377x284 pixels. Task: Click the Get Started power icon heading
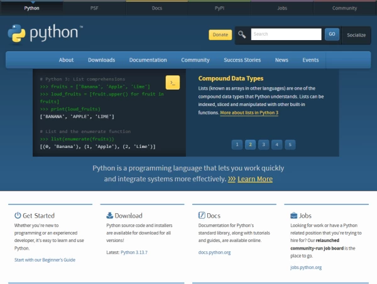tap(35, 216)
